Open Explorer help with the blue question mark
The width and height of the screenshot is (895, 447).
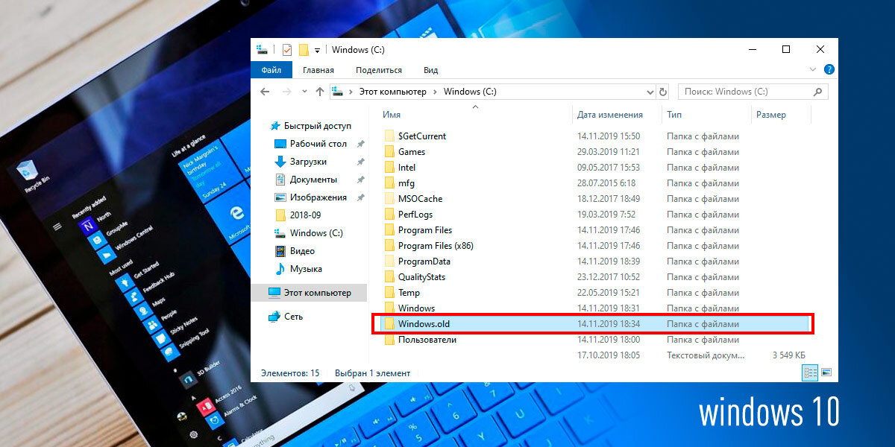pos(829,70)
